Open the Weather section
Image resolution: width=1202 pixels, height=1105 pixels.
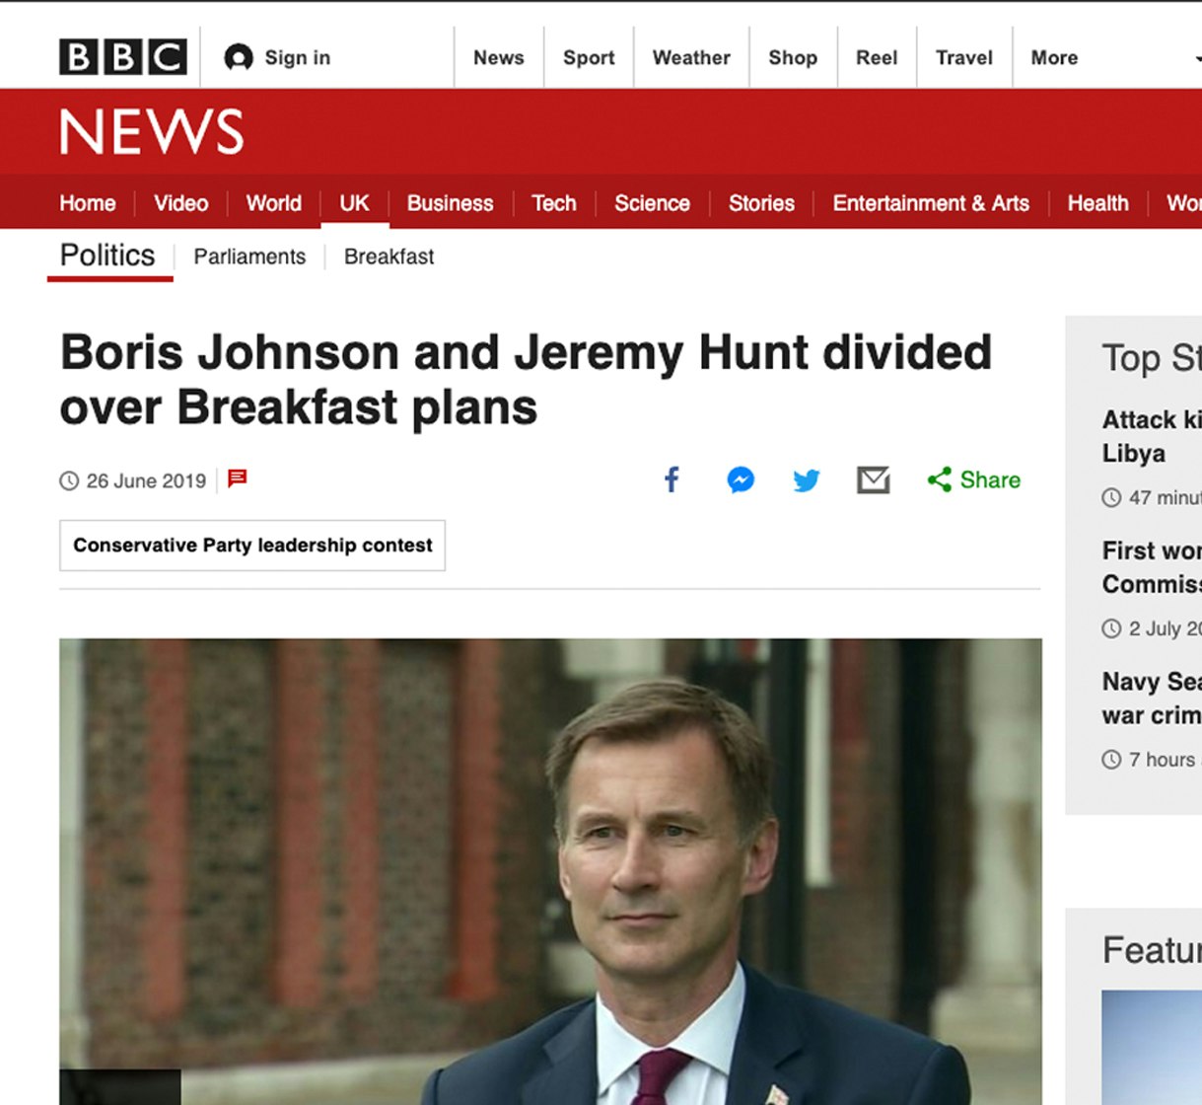691,58
